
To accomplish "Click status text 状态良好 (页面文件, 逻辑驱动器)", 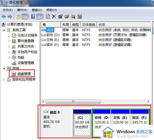I will tap(123, 35).
